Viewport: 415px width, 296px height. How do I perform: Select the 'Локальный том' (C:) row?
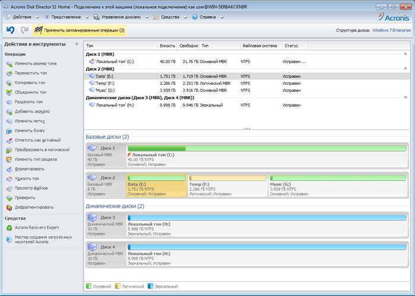tap(247, 62)
